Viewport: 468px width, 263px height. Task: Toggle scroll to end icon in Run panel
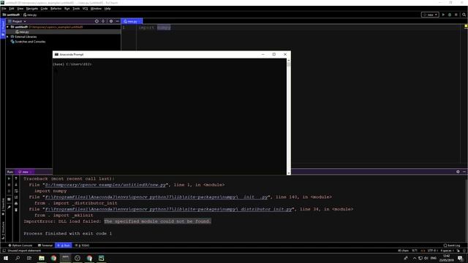[x=16, y=197]
